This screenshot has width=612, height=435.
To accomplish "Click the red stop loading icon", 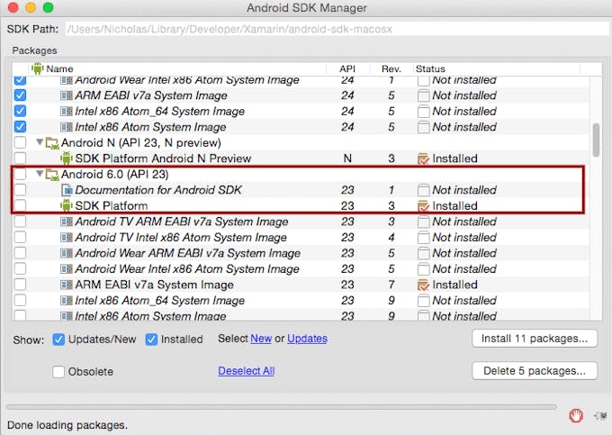I will point(577,415).
